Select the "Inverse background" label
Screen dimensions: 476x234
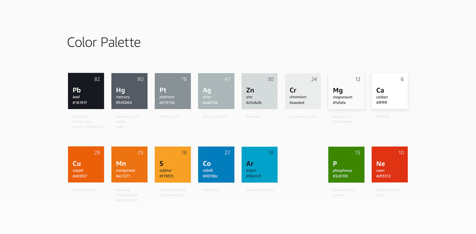pyautogui.click(x=88, y=127)
